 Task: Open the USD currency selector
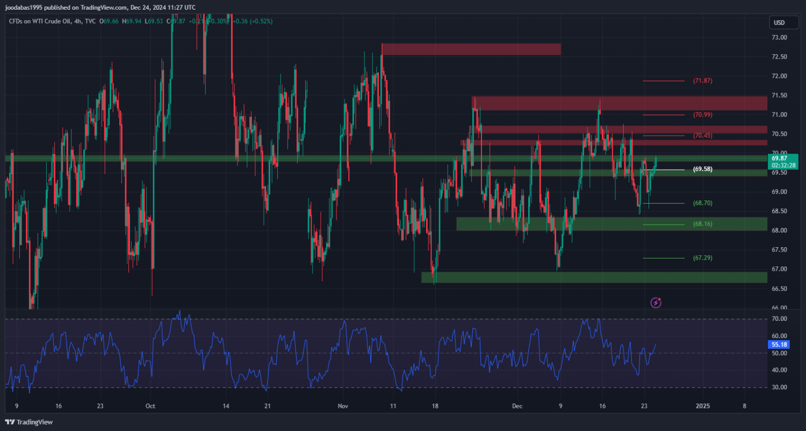(779, 23)
